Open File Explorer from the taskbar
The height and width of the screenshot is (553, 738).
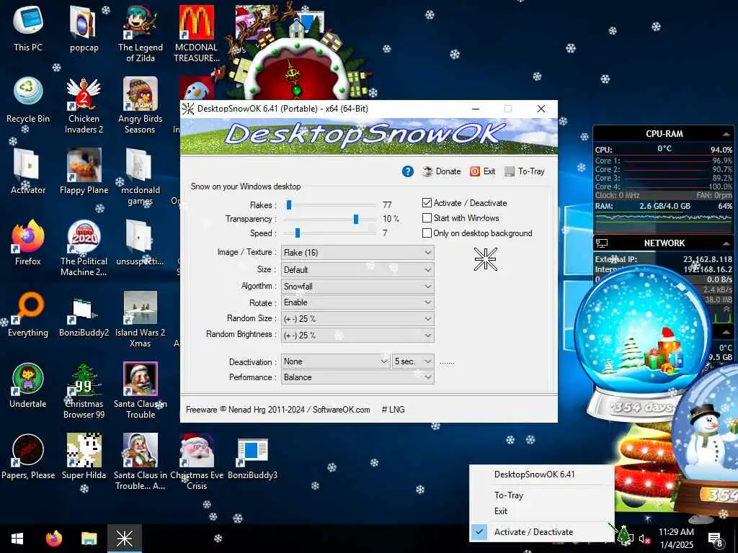89,539
